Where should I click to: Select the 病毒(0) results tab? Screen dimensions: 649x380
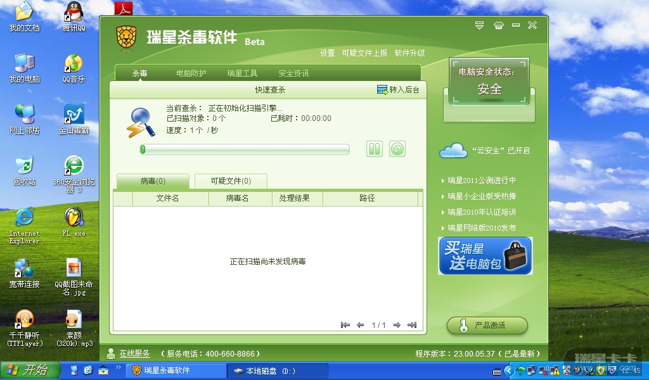coord(153,181)
